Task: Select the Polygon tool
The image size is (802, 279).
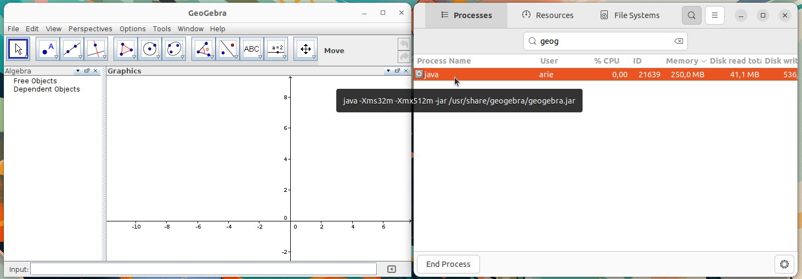Action: click(x=126, y=49)
